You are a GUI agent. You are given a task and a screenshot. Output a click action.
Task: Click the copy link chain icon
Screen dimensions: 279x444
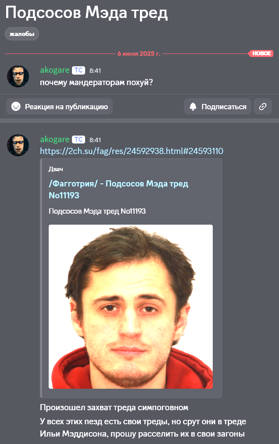coord(263,107)
